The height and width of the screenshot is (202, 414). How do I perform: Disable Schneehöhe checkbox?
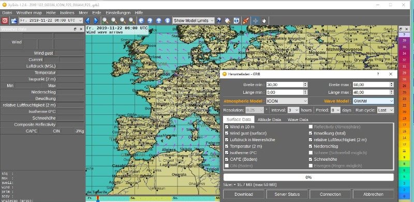(x=311, y=159)
